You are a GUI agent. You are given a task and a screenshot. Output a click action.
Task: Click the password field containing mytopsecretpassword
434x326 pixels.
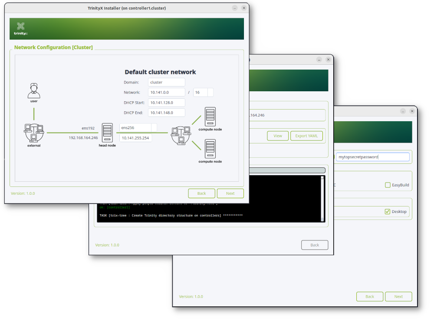[372, 157]
